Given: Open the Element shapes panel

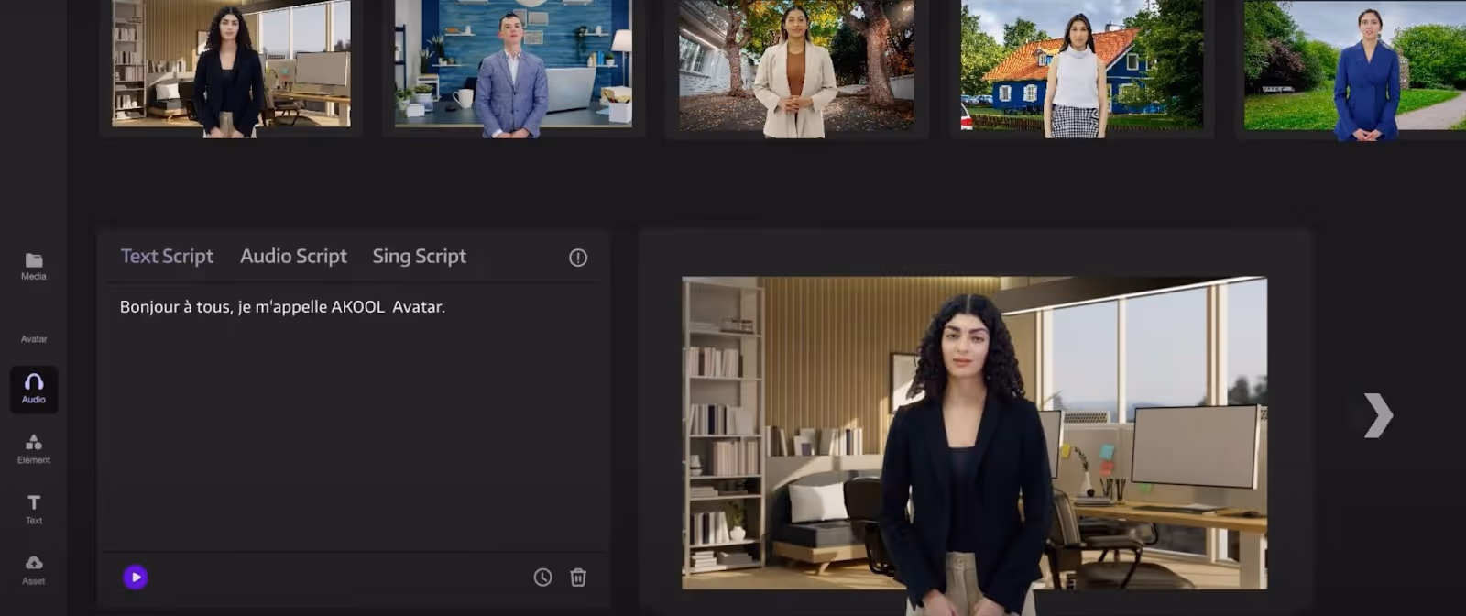Looking at the screenshot, I should [x=34, y=449].
